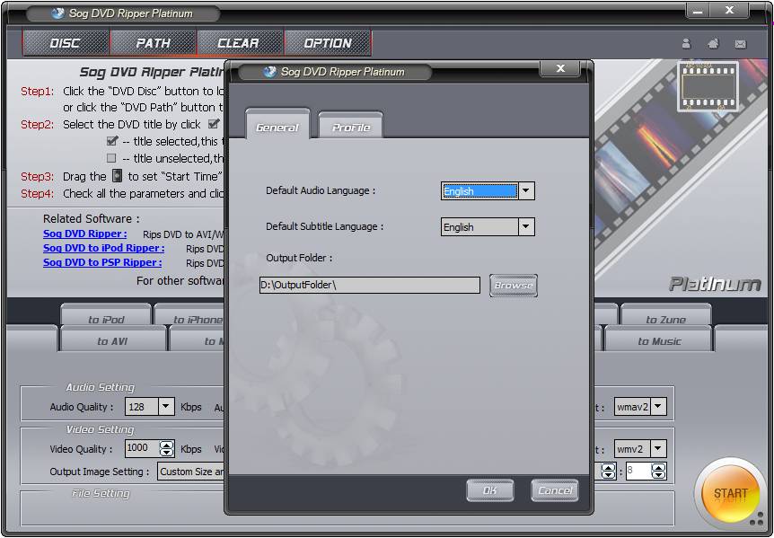Select the Default Audio Language English field
Viewport: 774px width, 538px height.
479,191
